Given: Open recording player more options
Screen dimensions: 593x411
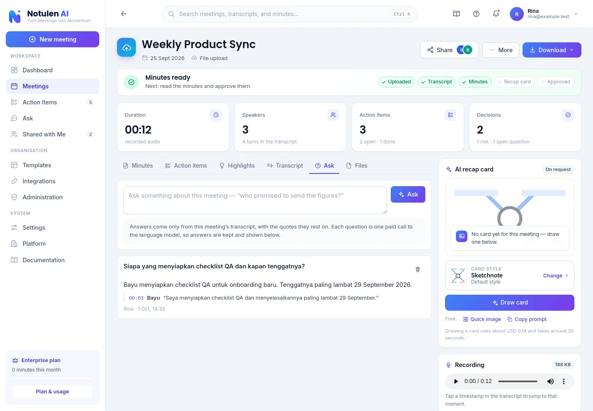Looking at the screenshot, I should click(x=564, y=381).
